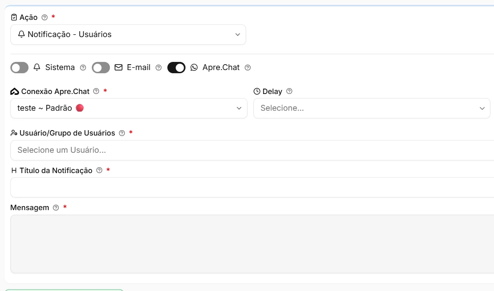Click the bell icon next to Sistema
Screen dimensions: 494x291
(x=37, y=67)
